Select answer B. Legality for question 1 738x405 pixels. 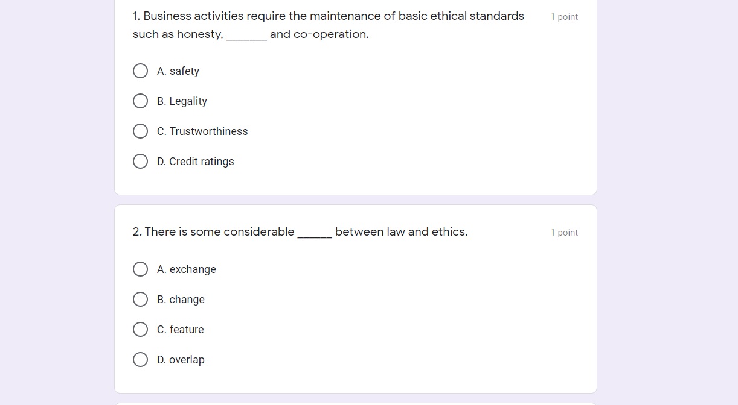click(x=140, y=101)
